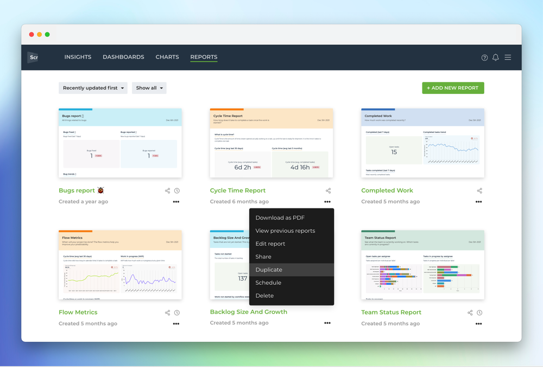Click the Completed Work preview thumbnail
The width and height of the screenshot is (543, 371).
422,143
